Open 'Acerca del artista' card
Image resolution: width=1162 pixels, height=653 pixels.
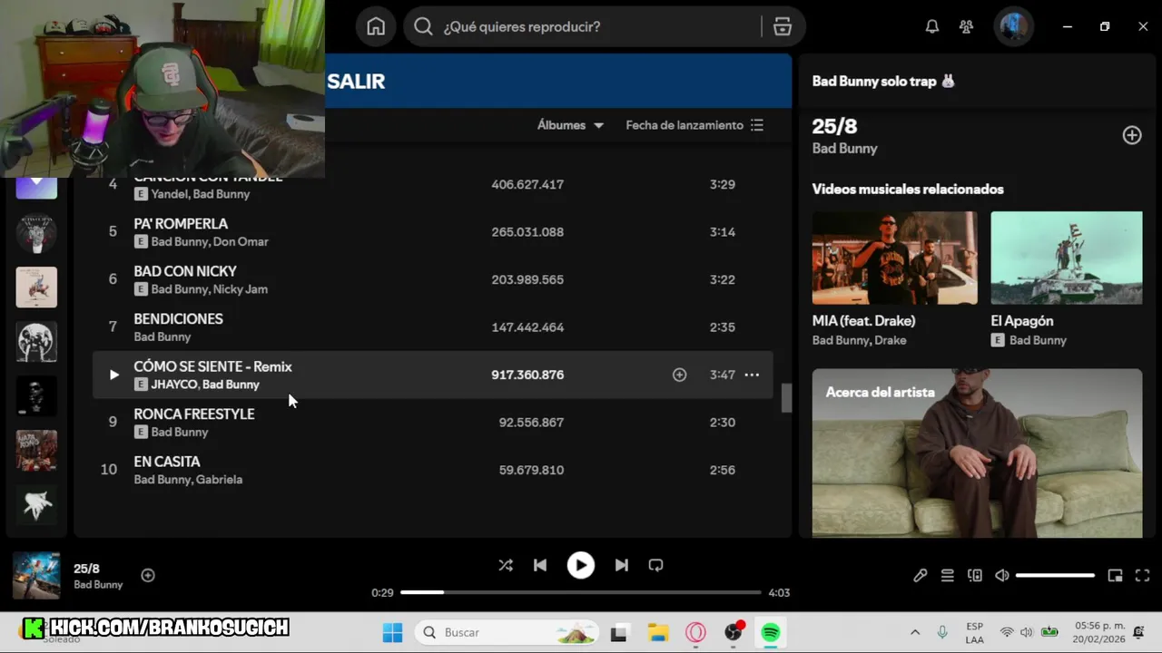977,453
